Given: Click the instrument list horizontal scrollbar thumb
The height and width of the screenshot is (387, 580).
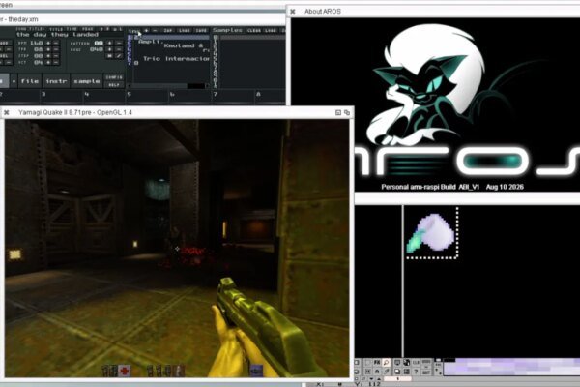Looking at the screenshot, I should pyautogui.click(x=196, y=86).
